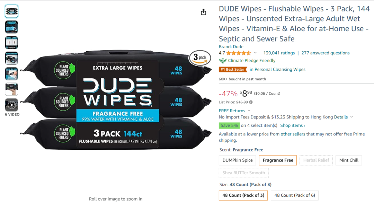The height and width of the screenshot is (202, 374).
Task: Open Shop items link
Action: (x=293, y=125)
